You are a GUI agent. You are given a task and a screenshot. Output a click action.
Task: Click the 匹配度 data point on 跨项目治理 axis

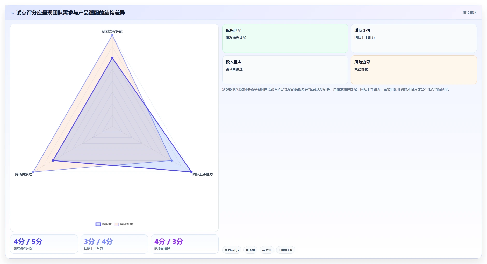point(53,160)
